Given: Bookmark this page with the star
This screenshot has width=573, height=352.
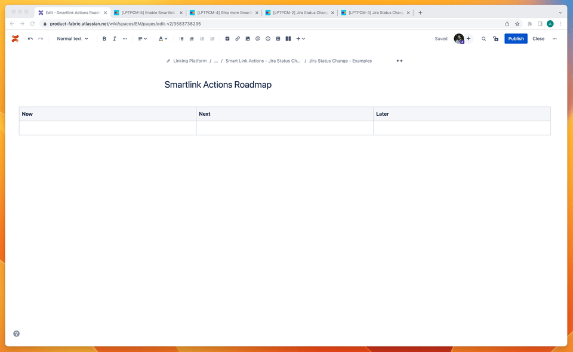Looking at the screenshot, I should coord(517,24).
